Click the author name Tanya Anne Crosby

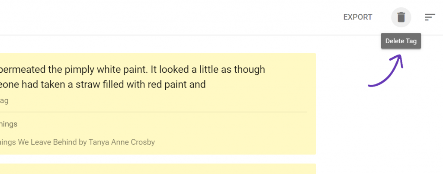122,142
